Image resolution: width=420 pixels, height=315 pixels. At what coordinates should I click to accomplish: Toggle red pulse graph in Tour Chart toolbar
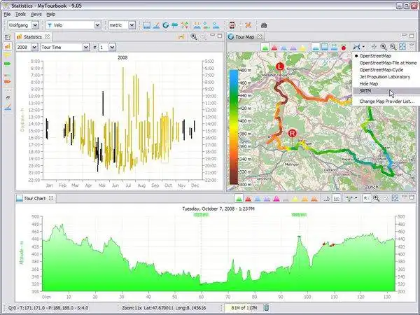248,199
